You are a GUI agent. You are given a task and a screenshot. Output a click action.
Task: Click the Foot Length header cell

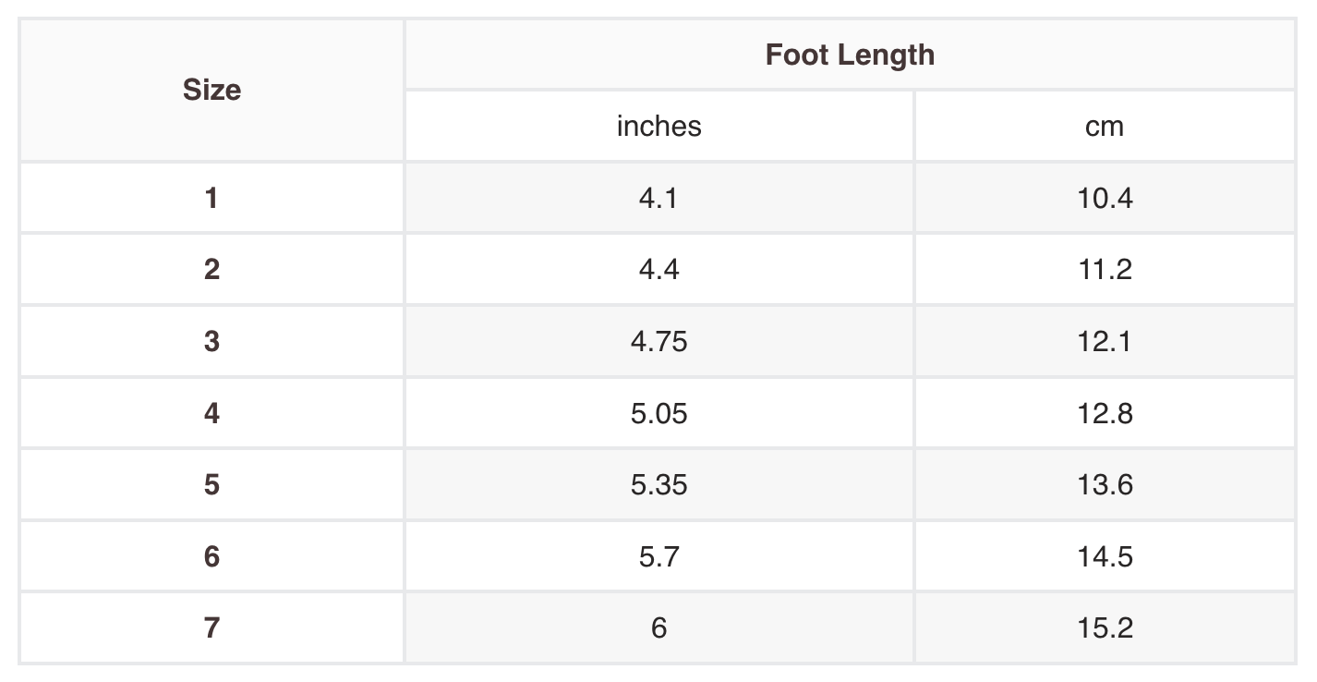(850, 55)
